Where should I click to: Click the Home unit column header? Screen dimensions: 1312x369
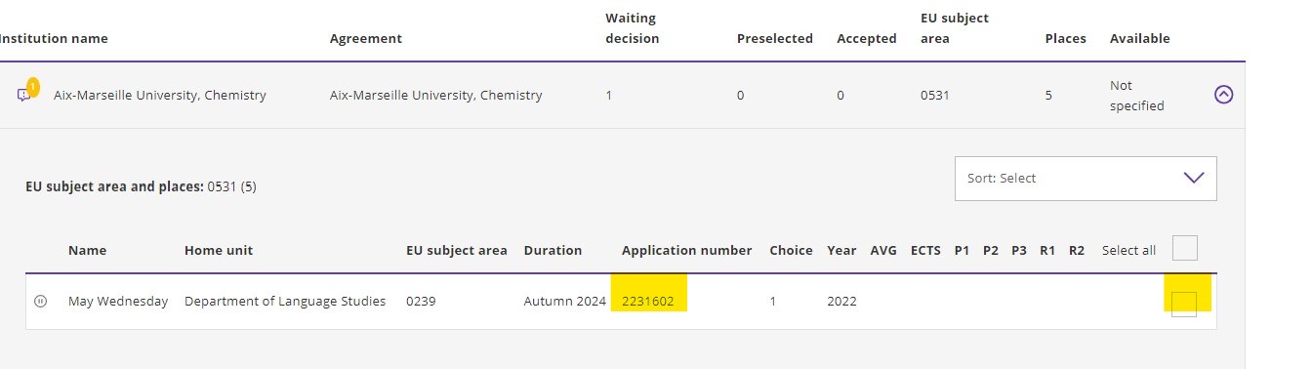[x=219, y=251]
